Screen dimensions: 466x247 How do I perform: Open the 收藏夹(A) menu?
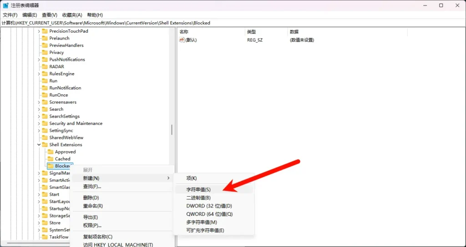coord(72,15)
